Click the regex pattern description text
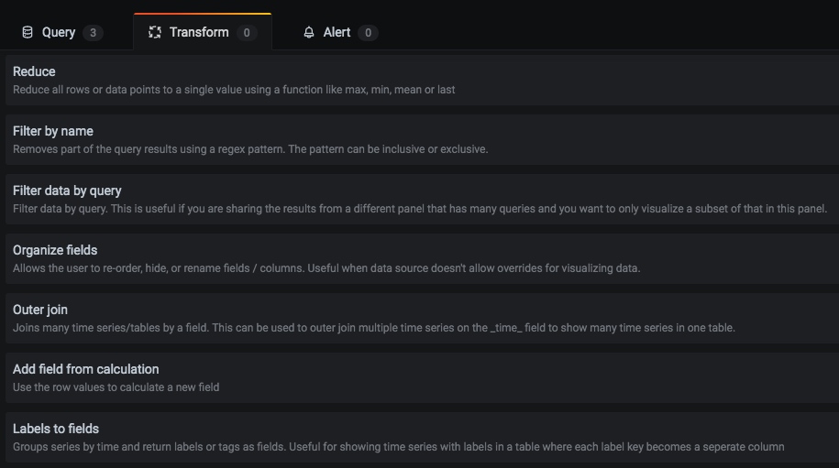The height and width of the screenshot is (468, 839). [x=250, y=149]
